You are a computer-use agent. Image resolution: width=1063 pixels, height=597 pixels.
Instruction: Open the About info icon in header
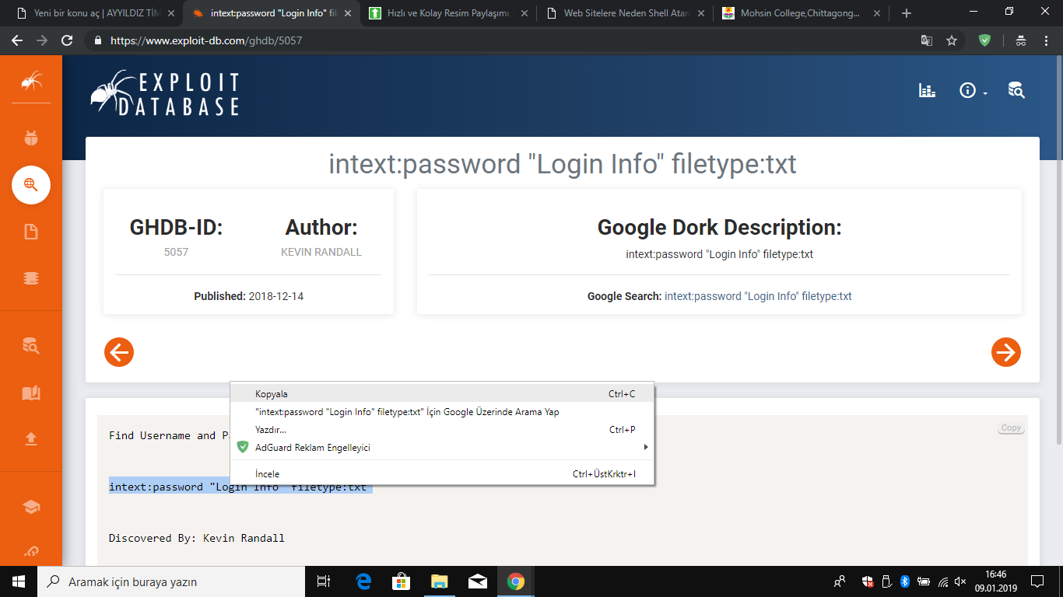pos(967,90)
